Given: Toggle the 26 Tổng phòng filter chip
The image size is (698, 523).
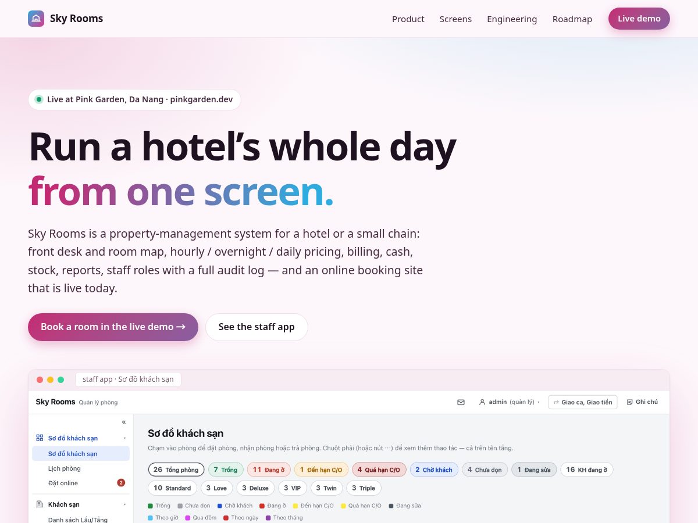Looking at the screenshot, I should tap(176, 470).
